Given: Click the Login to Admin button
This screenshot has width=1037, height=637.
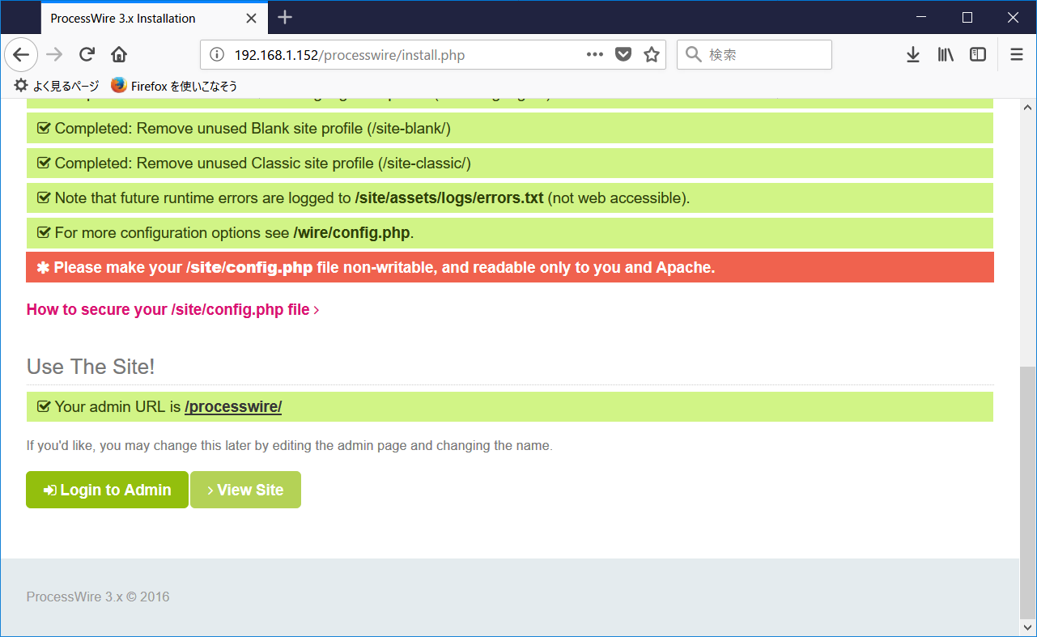Looking at the screenshot, I should click(x=106, y=489).
